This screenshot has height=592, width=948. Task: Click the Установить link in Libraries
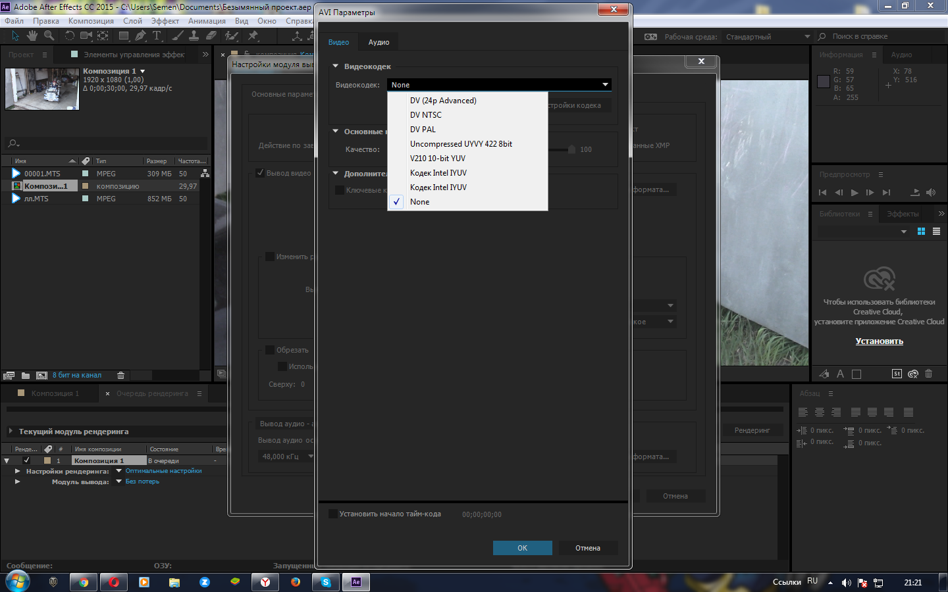pos(879,341)
